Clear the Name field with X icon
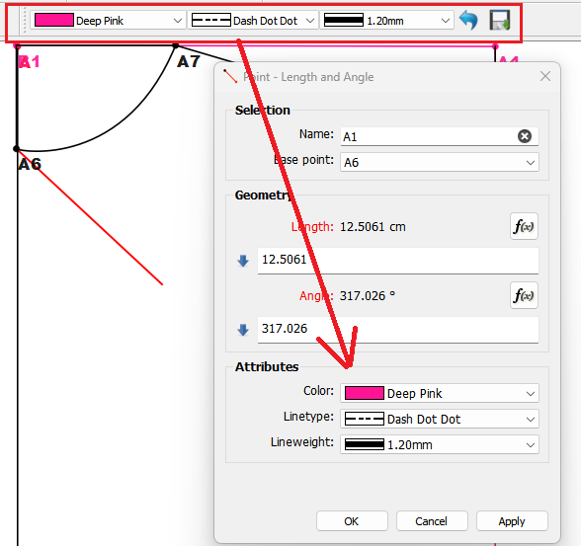Viewport: 581px width, 546px height. tap(525, 136)
